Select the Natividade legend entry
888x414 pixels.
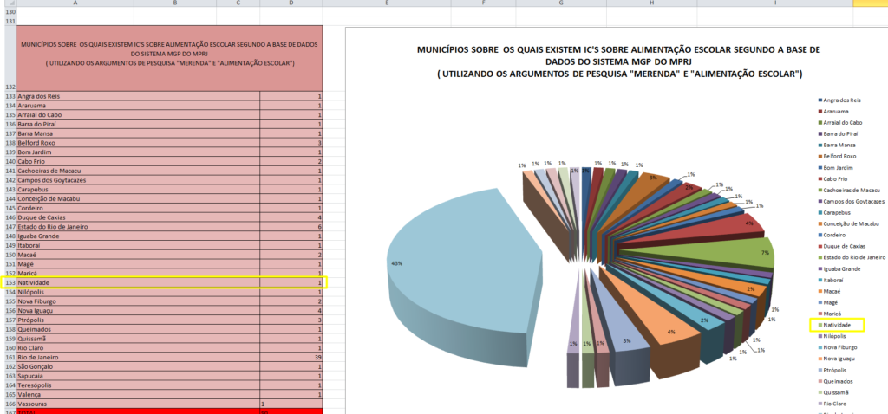843,325
